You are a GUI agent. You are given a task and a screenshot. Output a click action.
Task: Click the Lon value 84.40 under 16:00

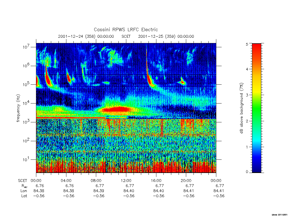tap(159, 191)
